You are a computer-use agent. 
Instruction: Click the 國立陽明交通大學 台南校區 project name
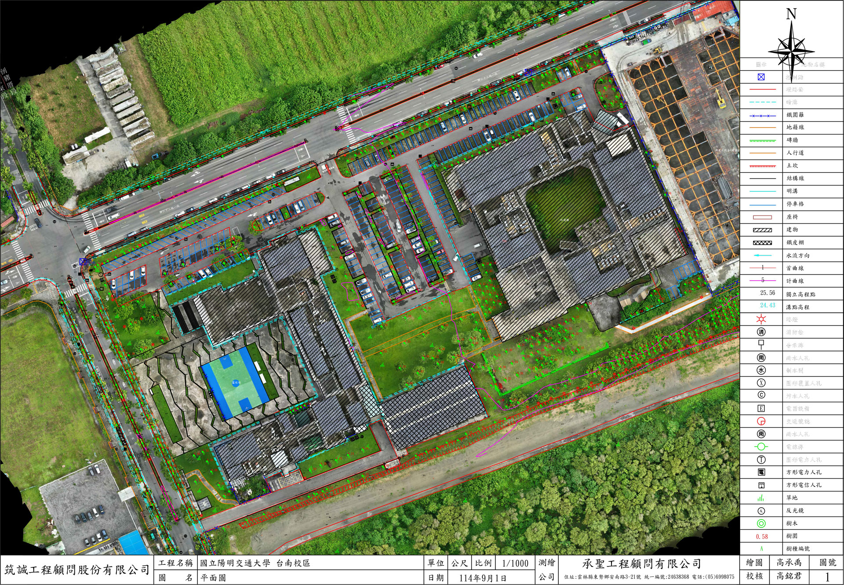[x=255, y=563]
